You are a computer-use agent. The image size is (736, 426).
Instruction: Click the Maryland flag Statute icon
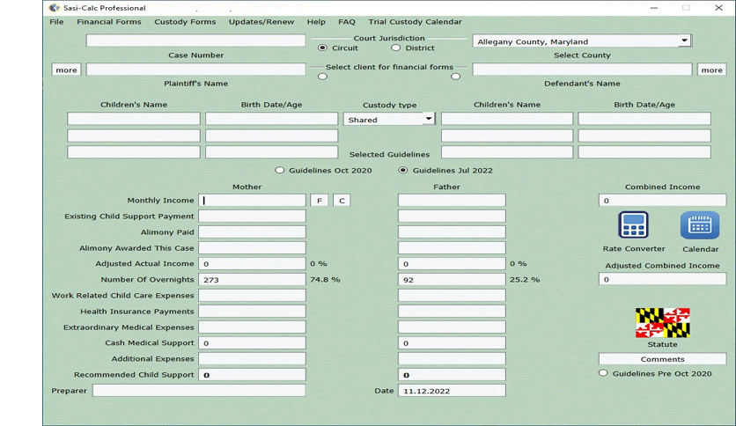[x=662, y=323]
